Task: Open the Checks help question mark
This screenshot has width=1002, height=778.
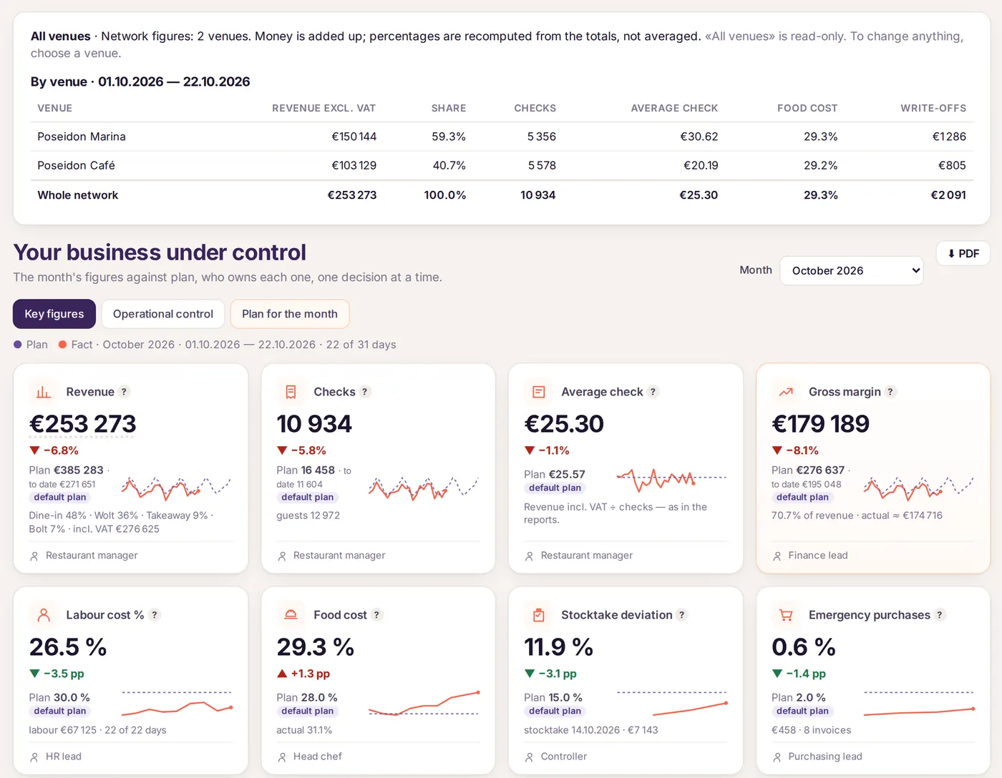Action: pyautogui.click(x=365, y=392)
